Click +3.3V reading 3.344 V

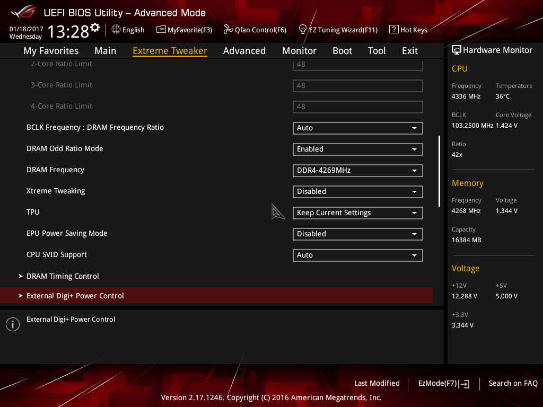(x=462, y=325)
